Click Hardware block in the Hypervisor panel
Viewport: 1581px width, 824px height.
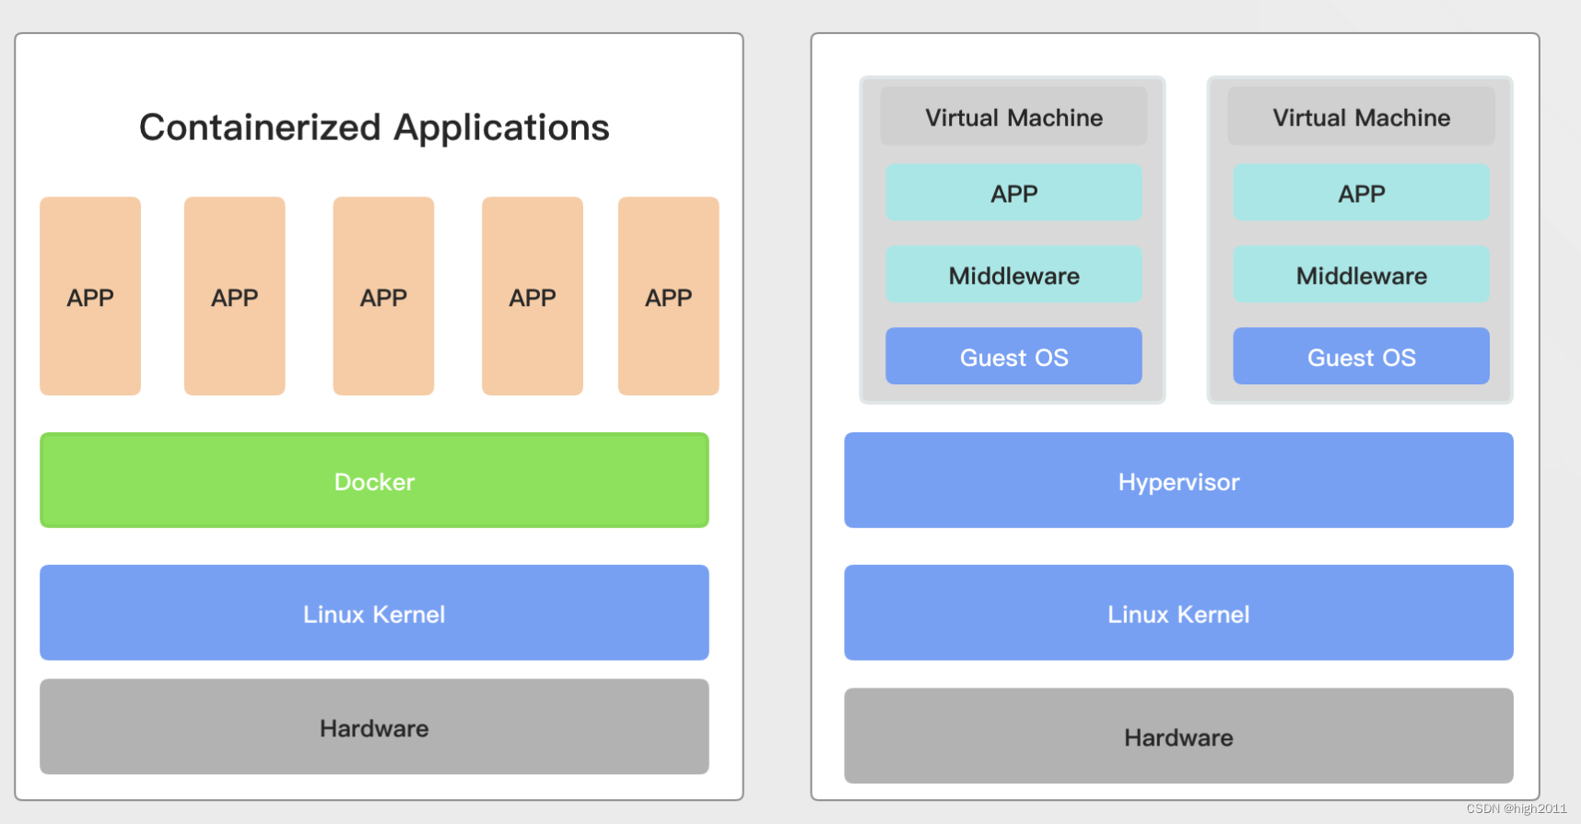1178,736
